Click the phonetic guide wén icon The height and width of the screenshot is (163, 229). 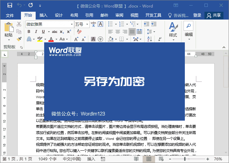coord(93,24)
